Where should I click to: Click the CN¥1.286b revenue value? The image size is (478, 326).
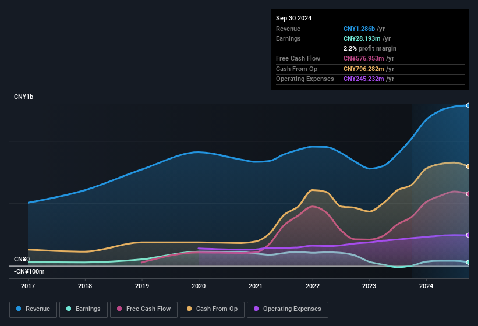359,29
